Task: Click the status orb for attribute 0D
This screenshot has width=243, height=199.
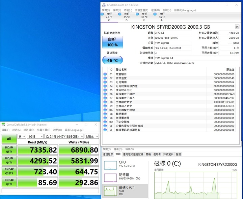Action: pyautogui.click(x=105, y=122)
